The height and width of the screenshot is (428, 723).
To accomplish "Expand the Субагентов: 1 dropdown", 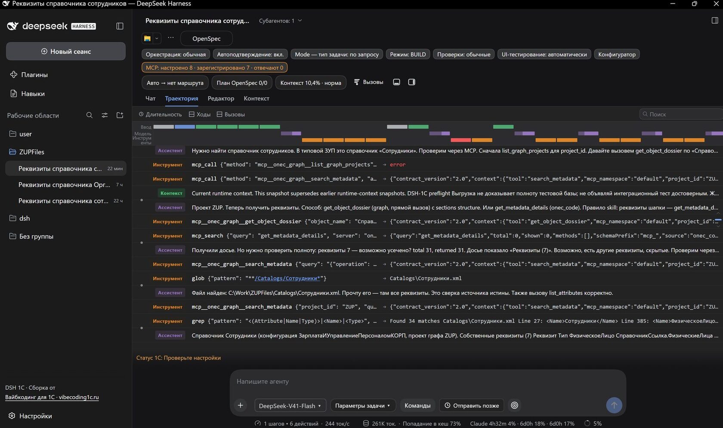I will [x=281, y=21].
